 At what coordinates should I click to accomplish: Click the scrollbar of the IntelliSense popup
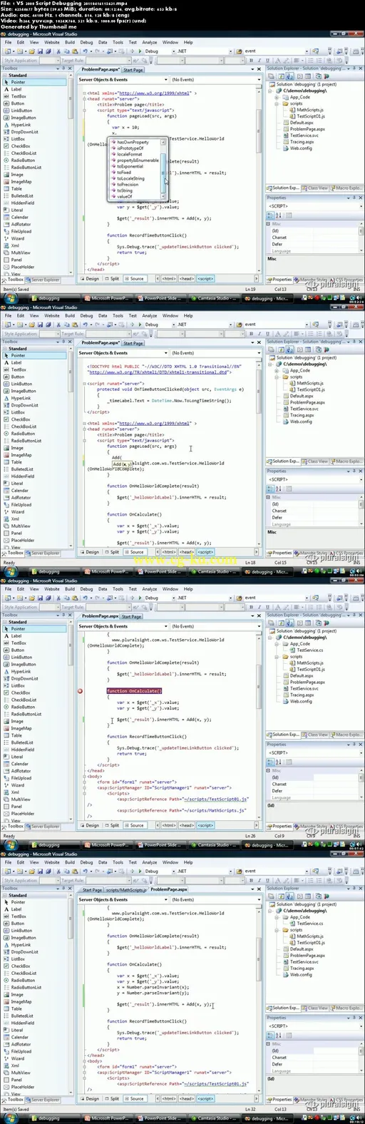pos(165,169)
